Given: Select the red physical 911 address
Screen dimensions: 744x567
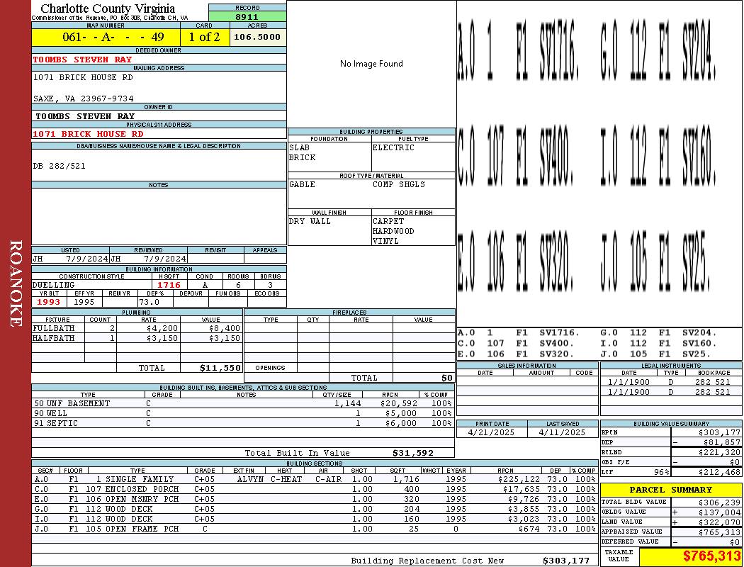Looking at the screenshot, I should tap(88, 134).
